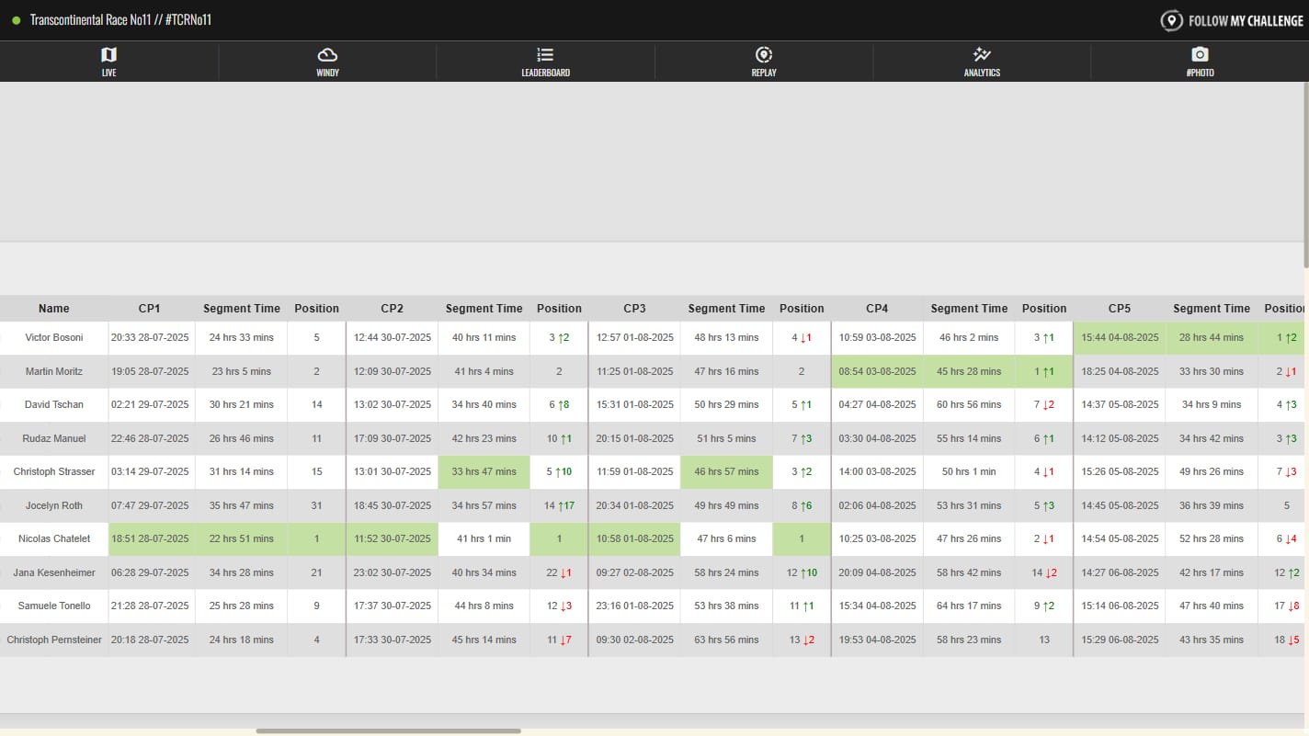Open the #Photo camera icon

click(1200, 55)
